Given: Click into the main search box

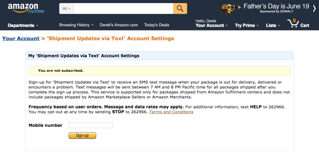Looking at the screenshot, I should coord(123,8).
